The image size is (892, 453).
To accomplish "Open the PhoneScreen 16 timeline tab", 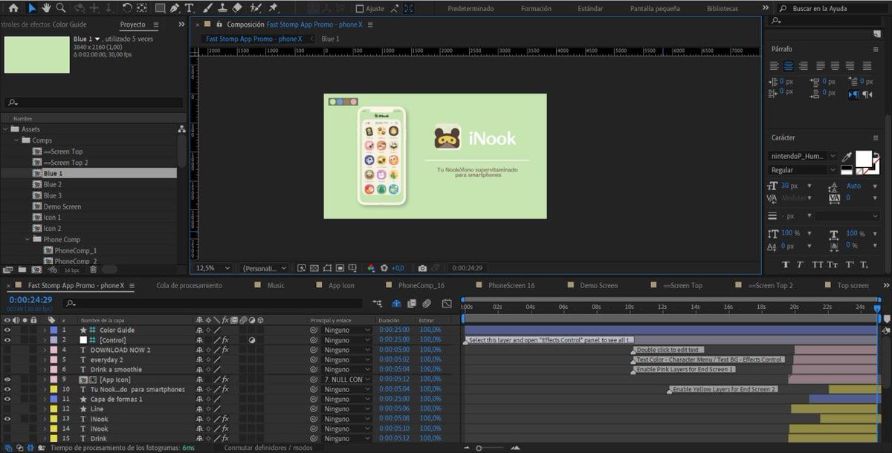I will click(511, 286).
